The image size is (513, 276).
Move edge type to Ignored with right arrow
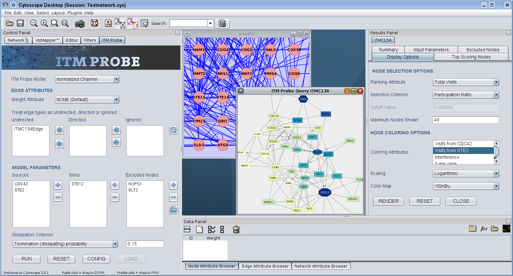coord(116,142)
